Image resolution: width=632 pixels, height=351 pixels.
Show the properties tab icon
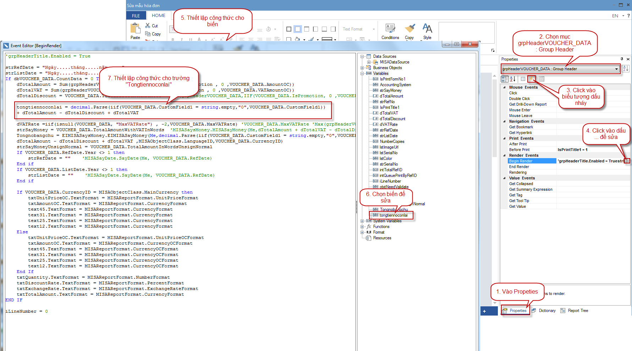click(x=523, y=79)
